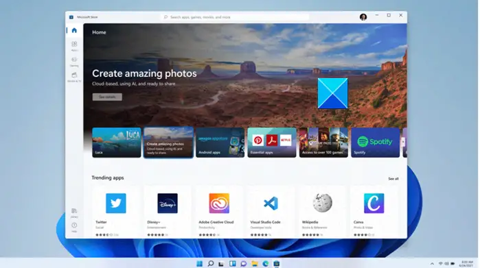Open the Gaming section in sidebar
The height and width of the screenshot is (268, 480).
tap(74, 62)
